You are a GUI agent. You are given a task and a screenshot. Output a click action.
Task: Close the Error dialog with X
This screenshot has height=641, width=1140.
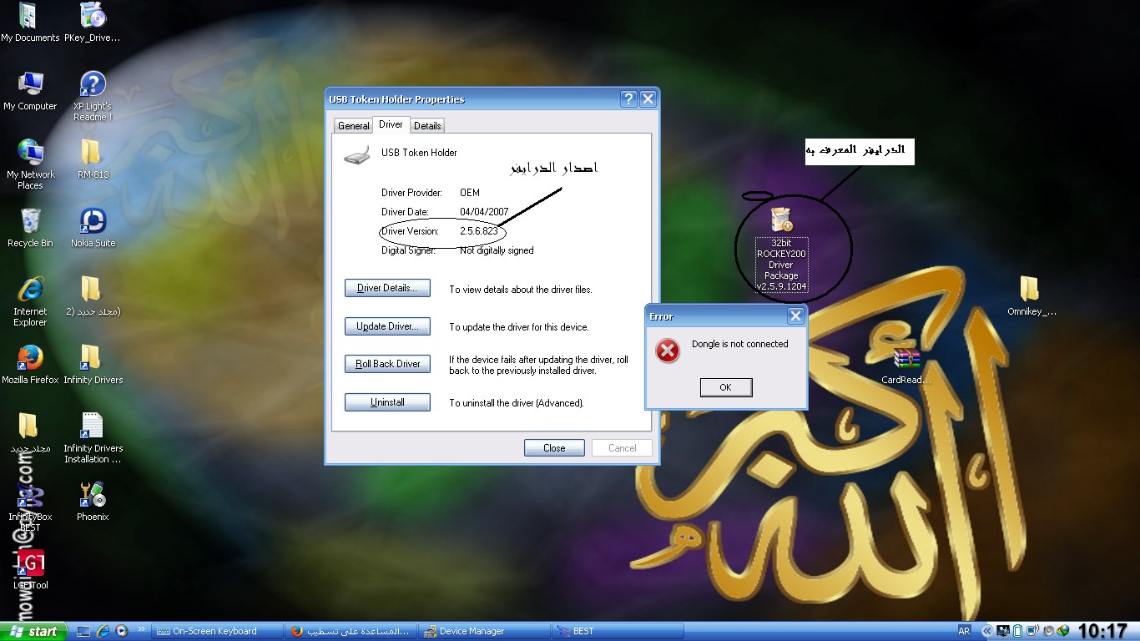(x=795, y=315)
